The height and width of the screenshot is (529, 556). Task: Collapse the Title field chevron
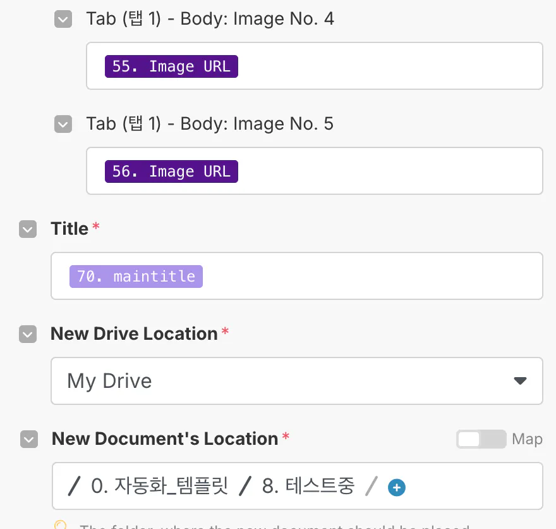[28, 229]
